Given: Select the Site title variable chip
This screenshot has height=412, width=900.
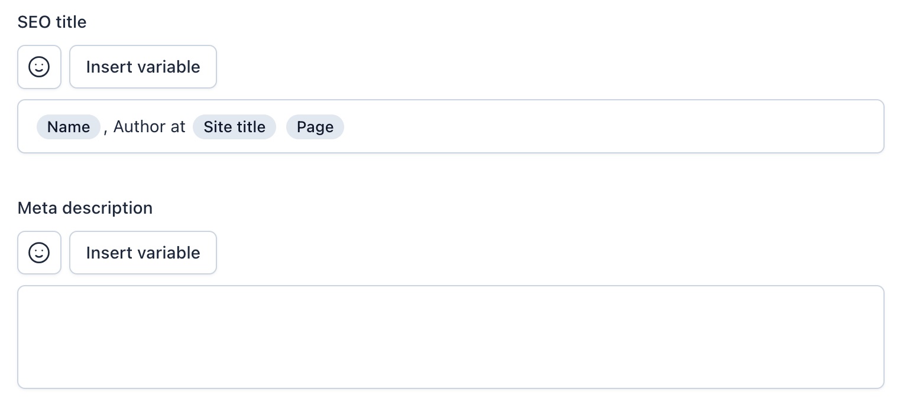Looking at the screenshot, I should (x=234, y=127).
